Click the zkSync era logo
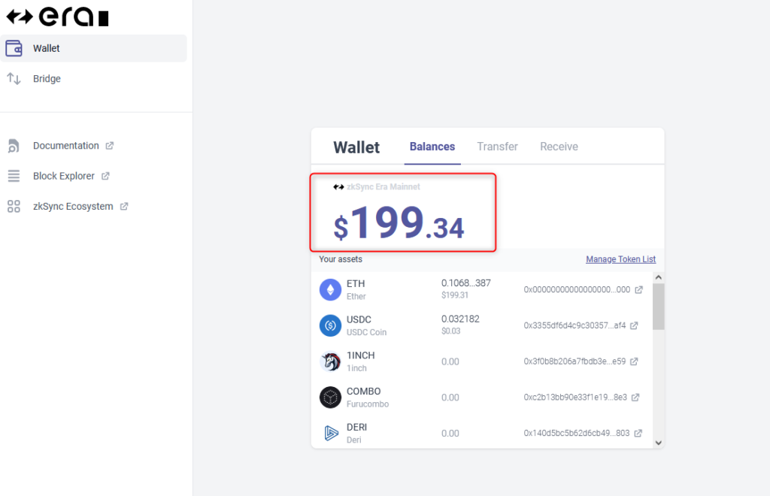This screenshot has height=496, width=770. pos(57,17)
